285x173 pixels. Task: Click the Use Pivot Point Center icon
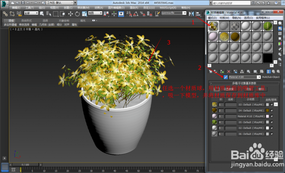[x=106, y=14]
